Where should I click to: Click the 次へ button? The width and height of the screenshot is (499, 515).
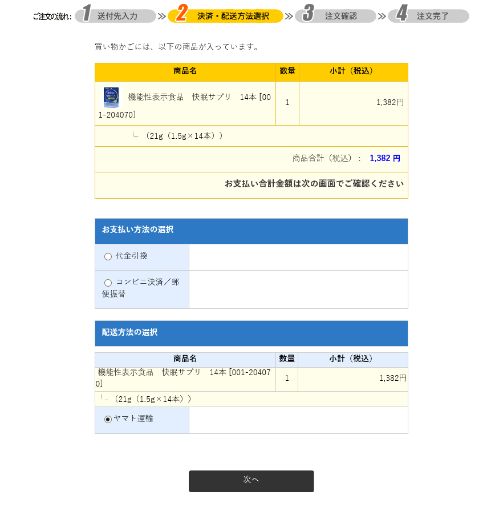click(251, 481)
